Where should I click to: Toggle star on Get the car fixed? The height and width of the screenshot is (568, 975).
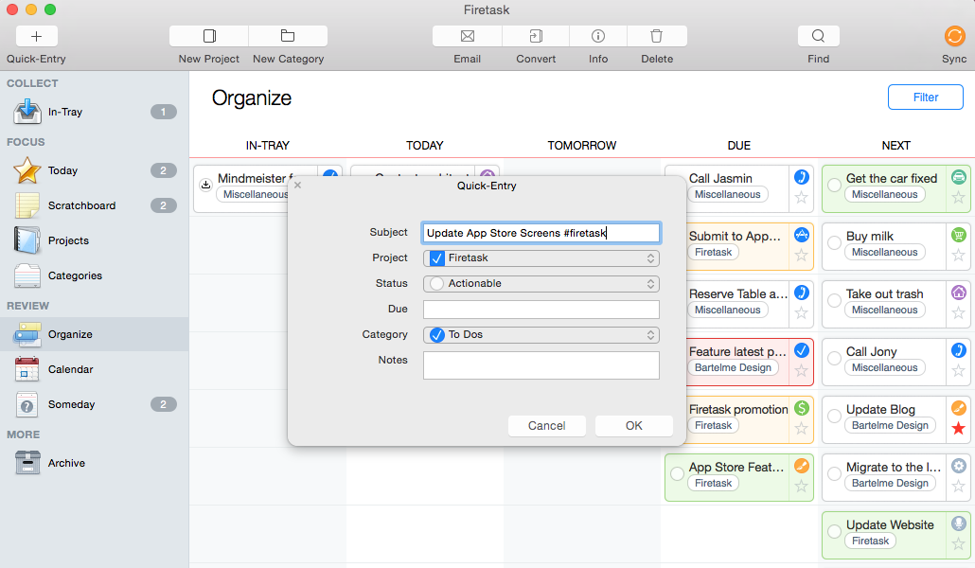(959, 198)
